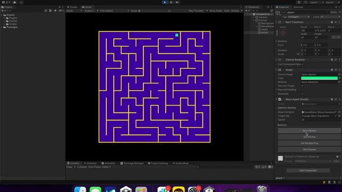Switch to the Scene tab
342x192 pixels.
point(72,7)
